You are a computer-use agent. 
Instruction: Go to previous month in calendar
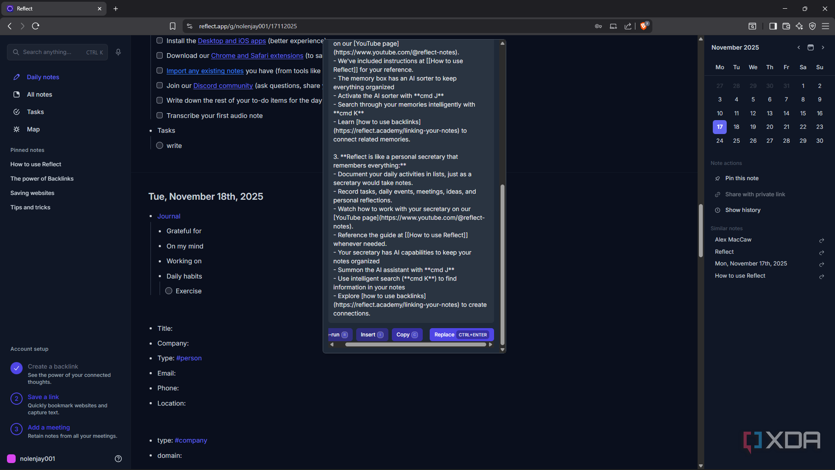(x=798, y=47)
